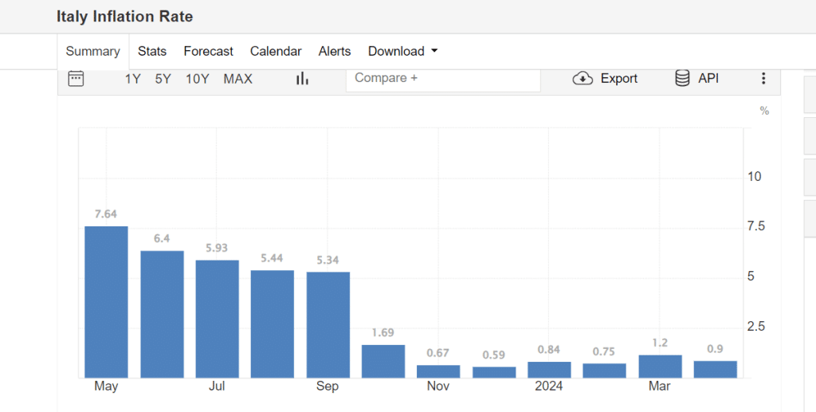Click the Compare + input field
Screen dimensions: 816x412
tap(442, 78)
